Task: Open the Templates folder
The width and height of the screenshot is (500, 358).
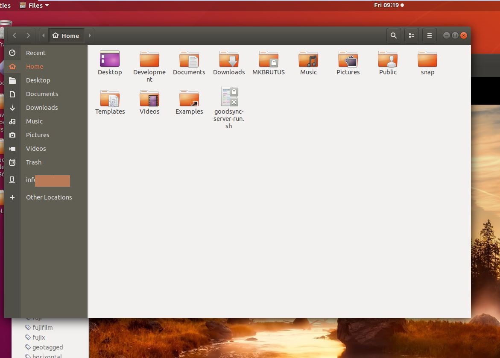Action: (x=110, y=99)
